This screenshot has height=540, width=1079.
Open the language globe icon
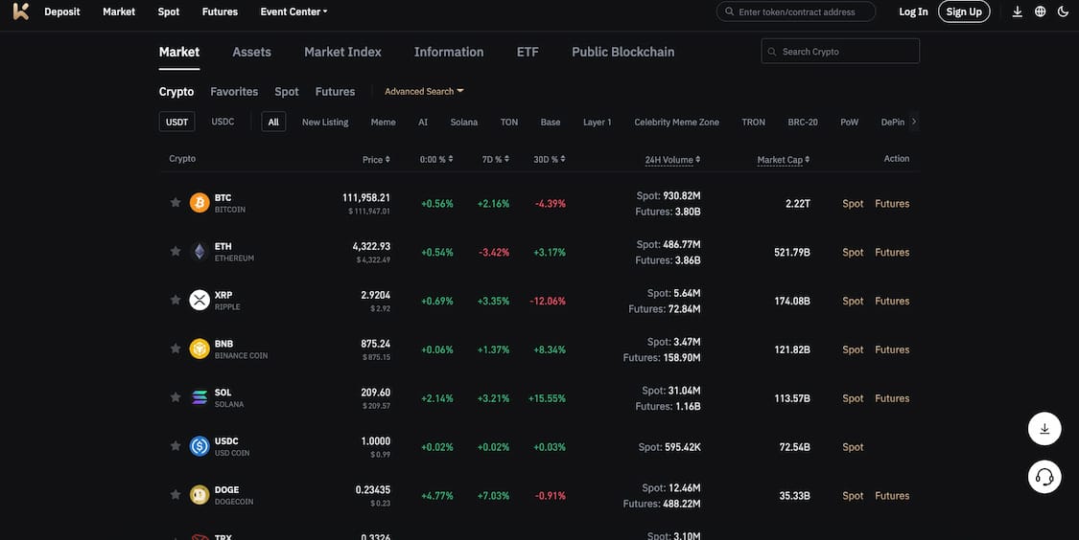click(x=1041, y=11)
